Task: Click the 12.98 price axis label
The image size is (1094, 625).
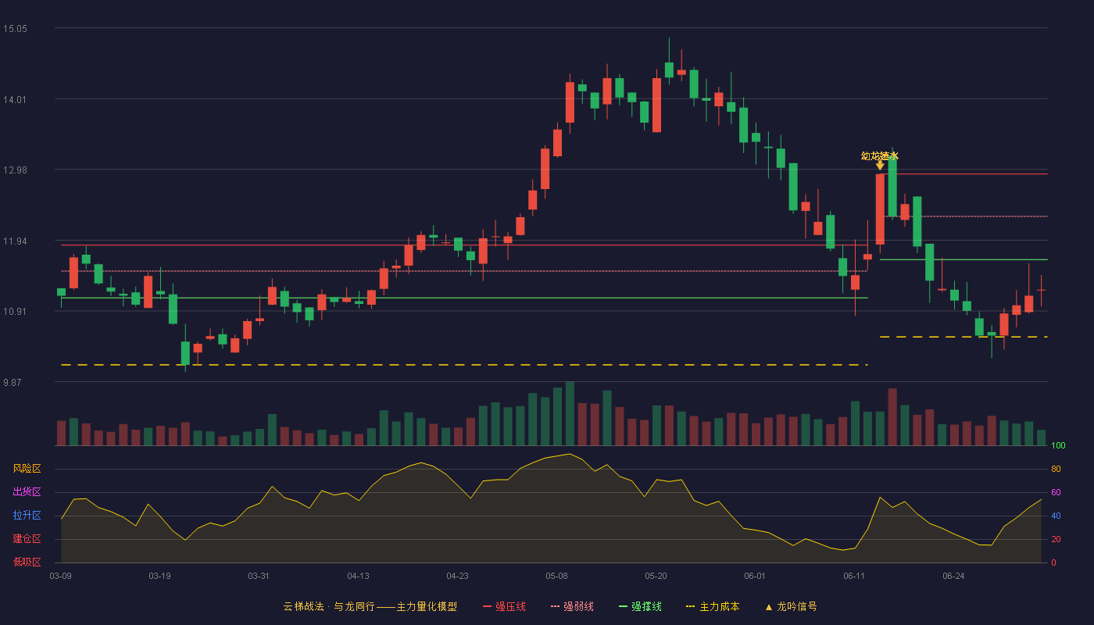Action: click(x=15, y=170)
